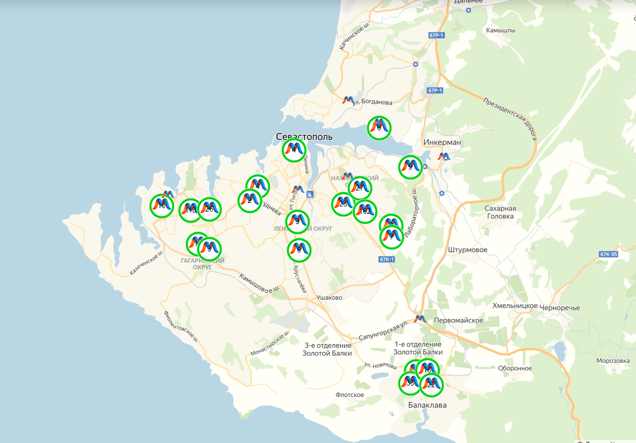Select the cluster marker numbered 33
This screenshot has width=636, height=443.
411,383
